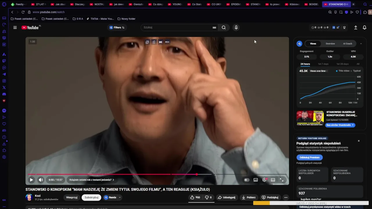Select the 24 hours range tab
Screen dimensions: 372x209
coord(305,64)
